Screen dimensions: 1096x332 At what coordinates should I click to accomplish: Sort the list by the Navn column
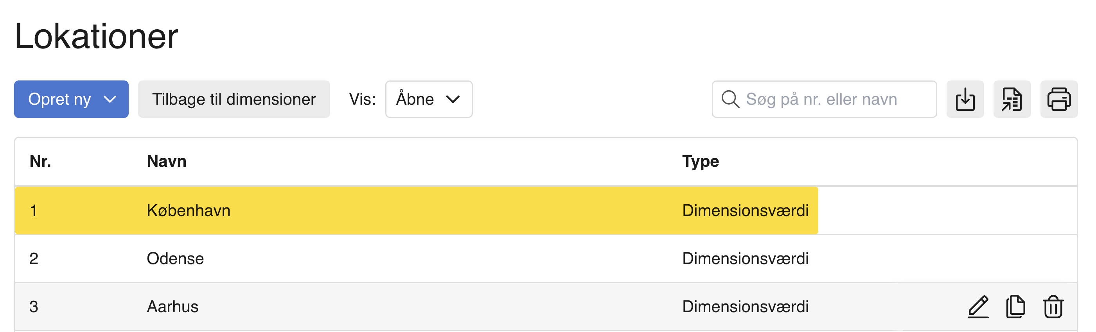click(166, 161)
